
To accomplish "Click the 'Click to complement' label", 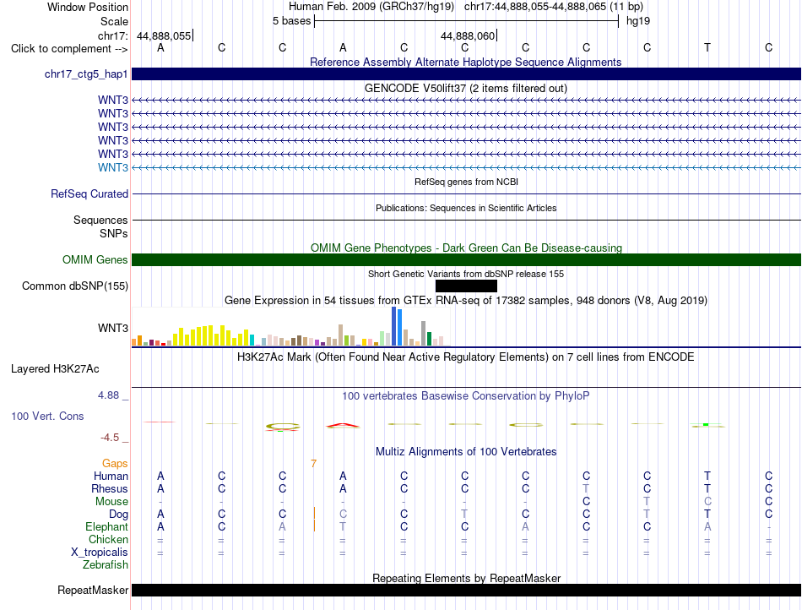I will tap(69, 49).
